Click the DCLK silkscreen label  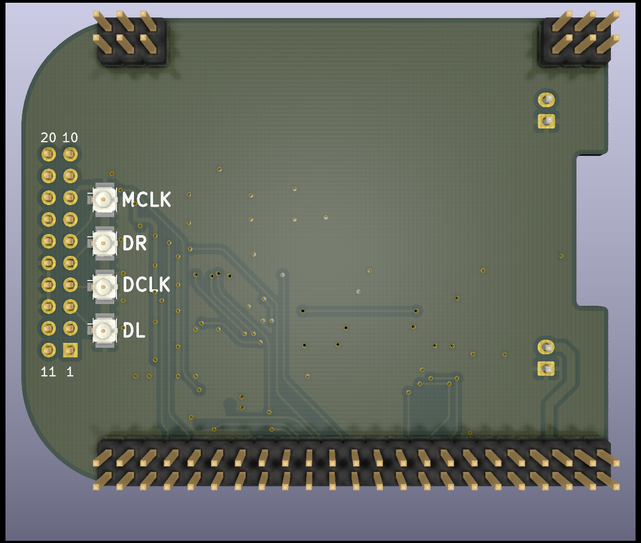[147, 284]
